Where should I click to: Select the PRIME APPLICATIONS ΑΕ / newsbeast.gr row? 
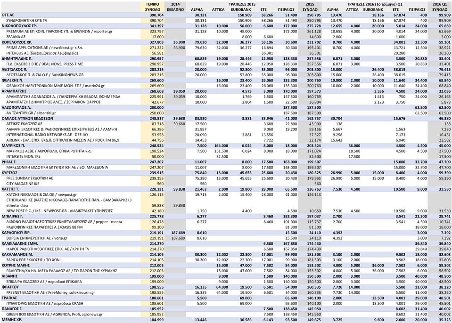pos(226,48)
